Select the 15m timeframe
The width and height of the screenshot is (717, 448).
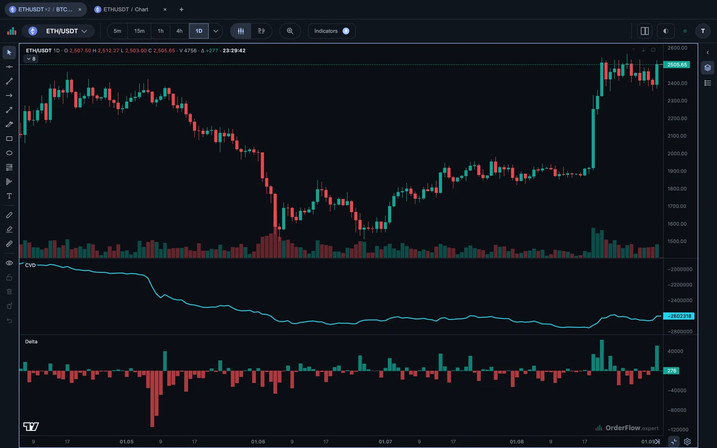point(139,31)
